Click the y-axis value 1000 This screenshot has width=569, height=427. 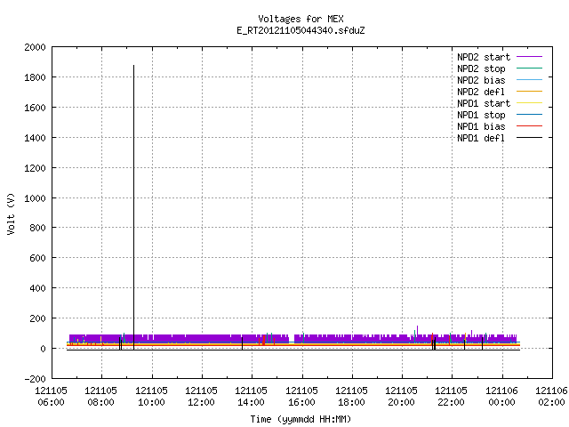point(35,198)
